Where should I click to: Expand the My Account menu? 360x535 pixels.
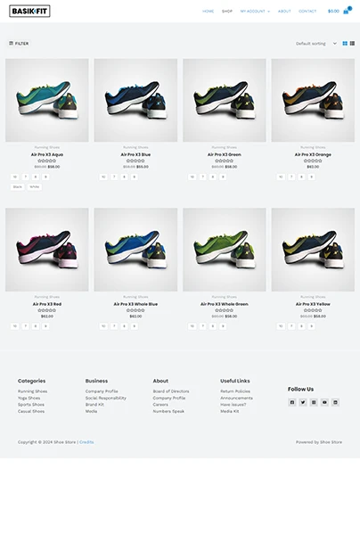(x=255, y=12)
